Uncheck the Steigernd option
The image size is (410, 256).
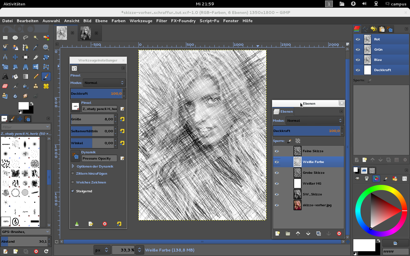(x=73, y=191)
